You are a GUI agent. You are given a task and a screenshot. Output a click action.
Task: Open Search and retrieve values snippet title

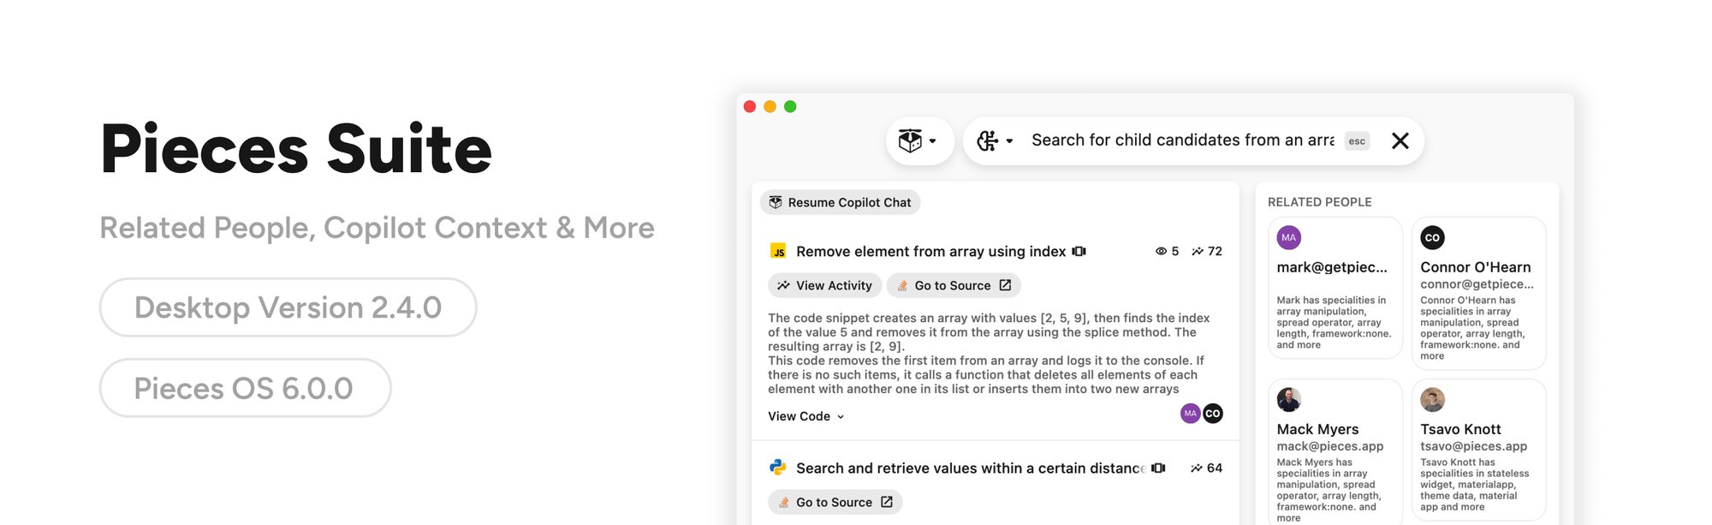(x=970, y=468)
